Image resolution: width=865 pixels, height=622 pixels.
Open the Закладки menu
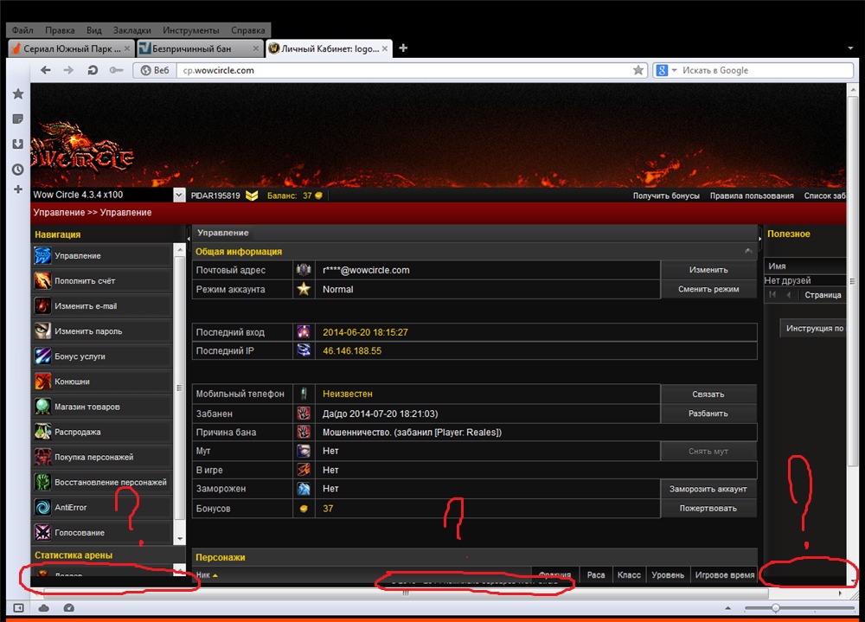coord(131,30)
